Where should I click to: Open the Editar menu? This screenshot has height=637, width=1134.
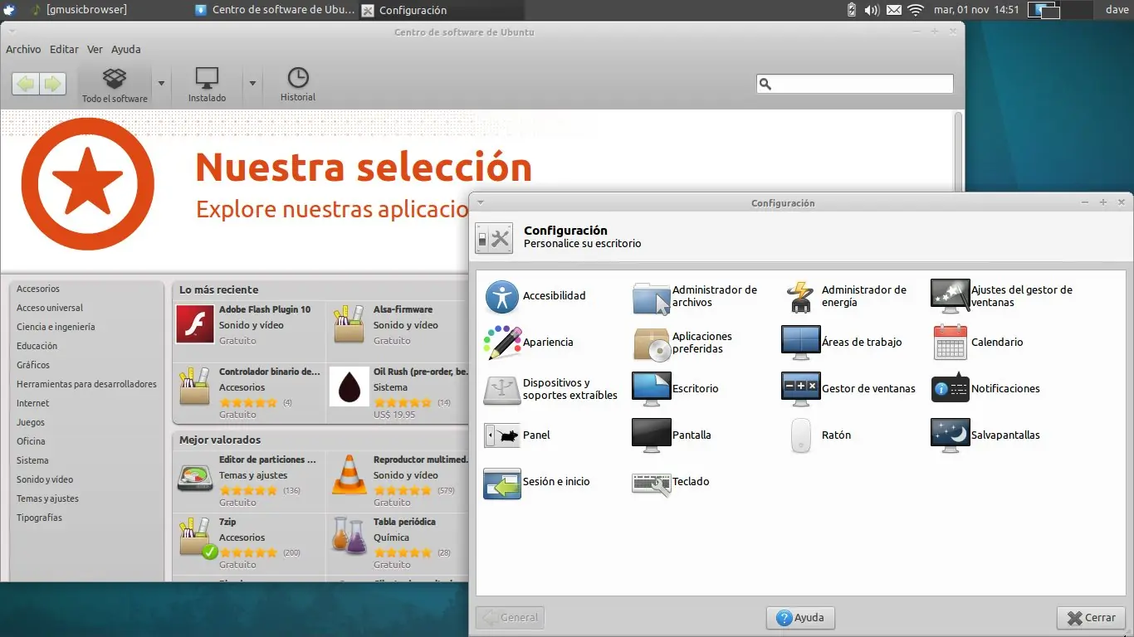[x=64, y=50]
